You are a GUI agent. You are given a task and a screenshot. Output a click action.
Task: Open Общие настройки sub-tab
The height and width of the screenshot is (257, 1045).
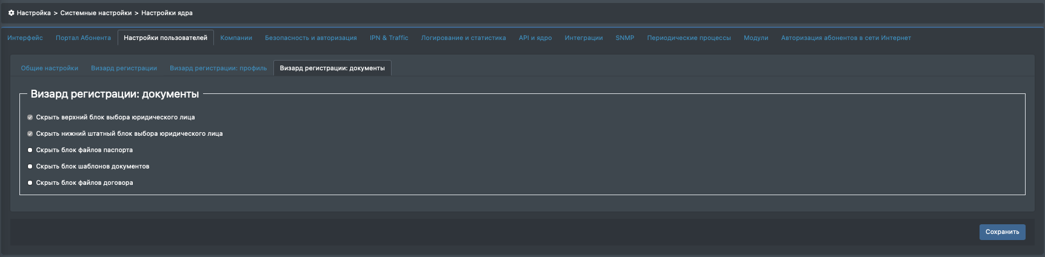click(x=50, y=68)
